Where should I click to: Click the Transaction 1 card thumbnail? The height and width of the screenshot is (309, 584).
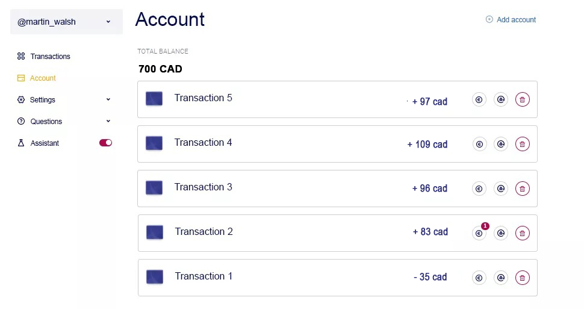155,277
